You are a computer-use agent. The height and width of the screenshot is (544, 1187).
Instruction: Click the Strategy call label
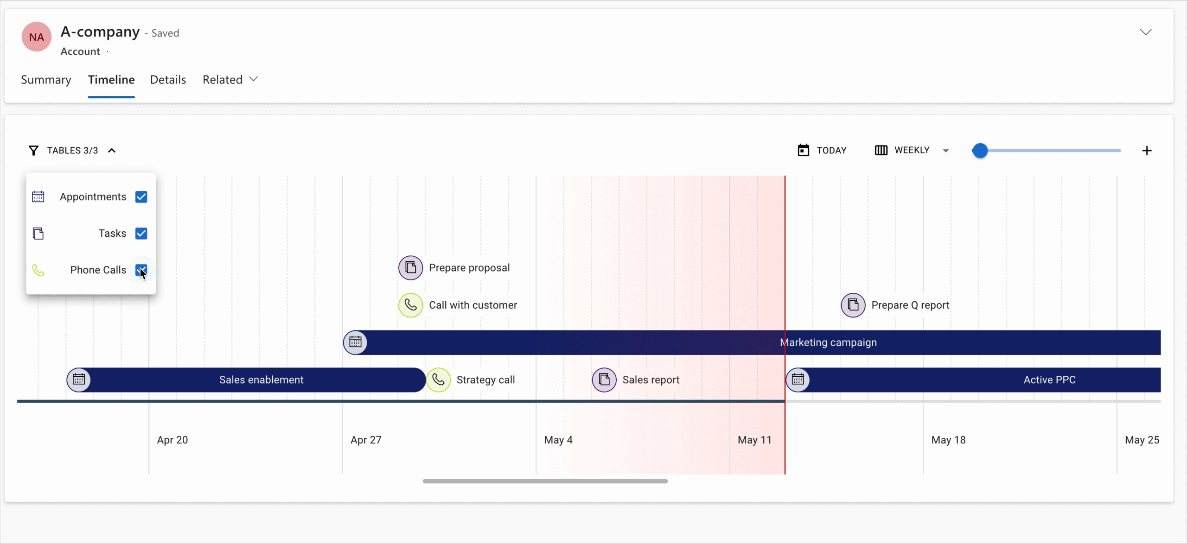(x=485, y=380)
